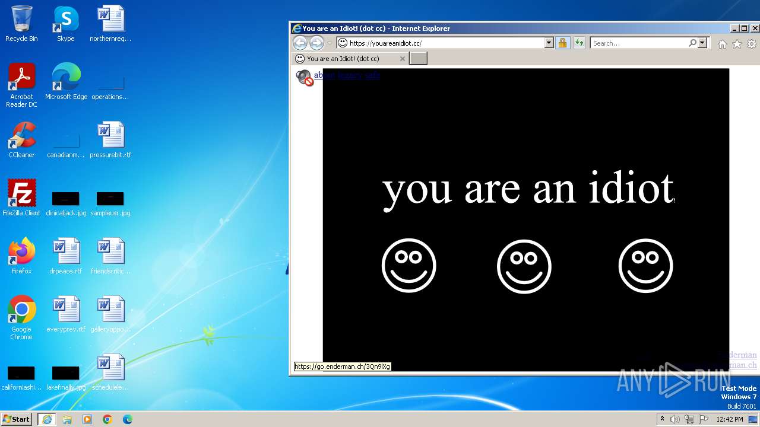Select the Microsoft Edge desktop shortcut
The width and height of the screenshot is (760, 427).
tap(66, 82)
